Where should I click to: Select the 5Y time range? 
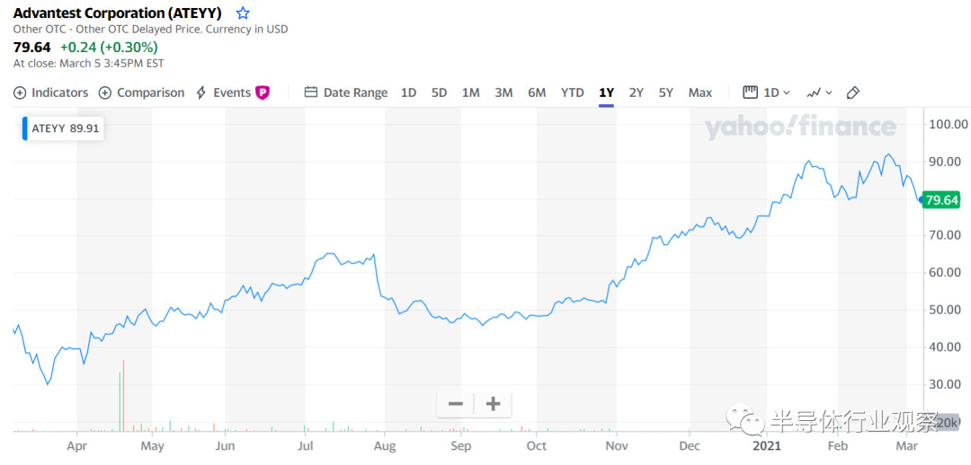(665, 92)
